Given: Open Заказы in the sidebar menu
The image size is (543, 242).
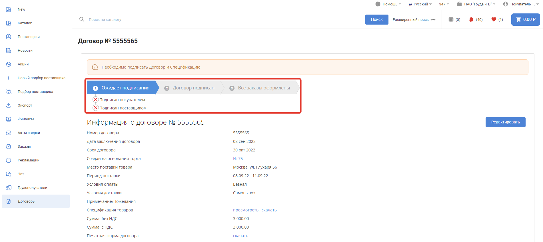Looking at the screenshot, I should (x=24, y=147).
